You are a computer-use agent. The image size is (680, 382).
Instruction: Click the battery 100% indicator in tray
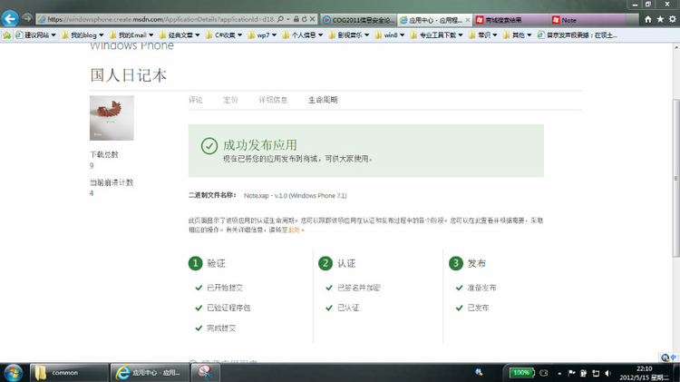[521, 372]
